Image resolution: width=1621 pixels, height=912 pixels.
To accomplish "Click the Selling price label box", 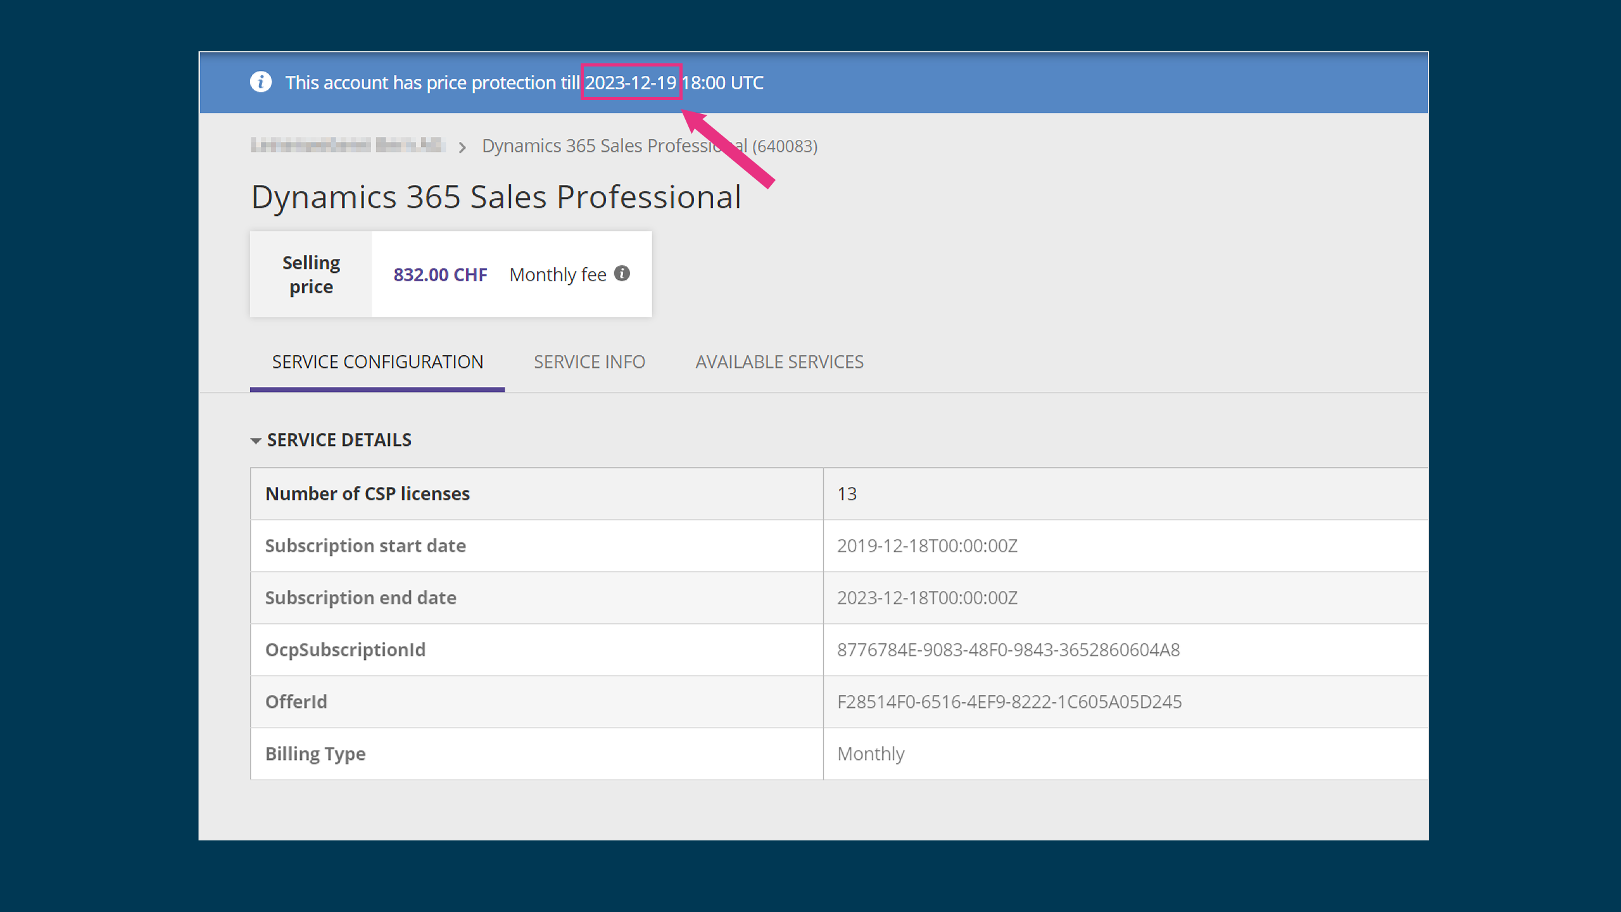I will pos(311,274).
